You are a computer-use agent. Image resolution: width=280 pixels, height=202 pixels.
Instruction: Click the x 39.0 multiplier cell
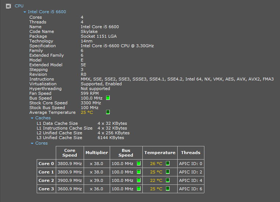point(97,180)
